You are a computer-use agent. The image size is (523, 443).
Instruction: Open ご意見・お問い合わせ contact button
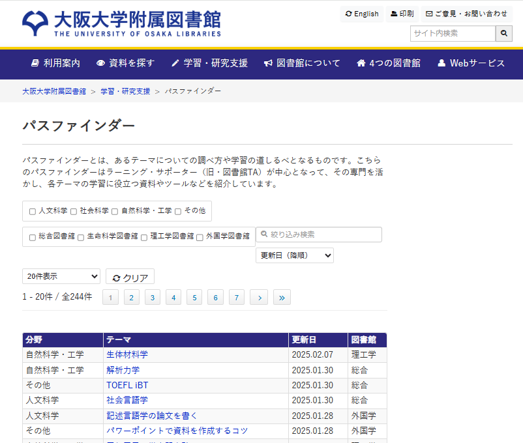(x=467, y=14)
